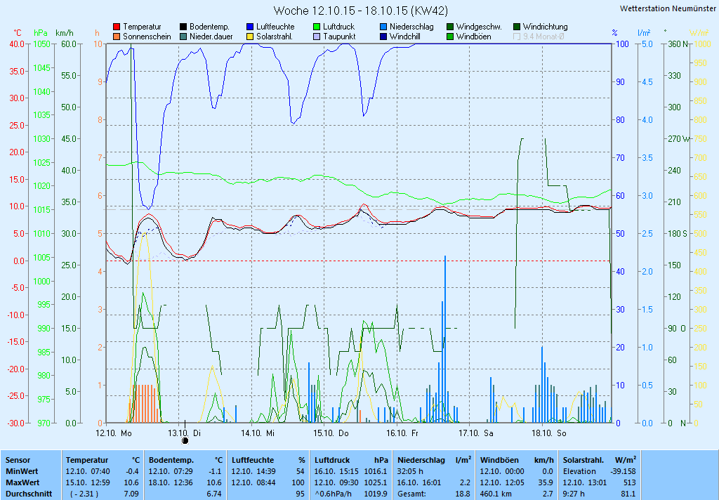Click the Windböen maximum value 35.9

pyautogui.click(x=545, y=482)
